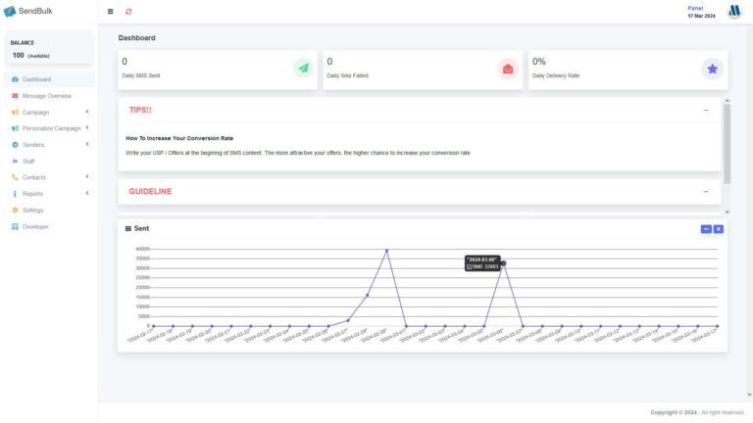Collapse the TIPS!! section
Image resolution: width=753 pixels, height=423 pixels.
coord(705,110)
